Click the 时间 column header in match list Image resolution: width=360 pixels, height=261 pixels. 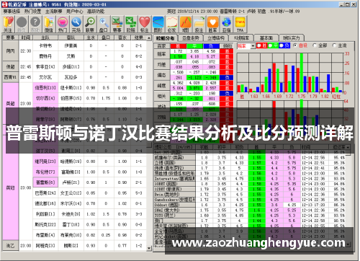tap(26, 37)
